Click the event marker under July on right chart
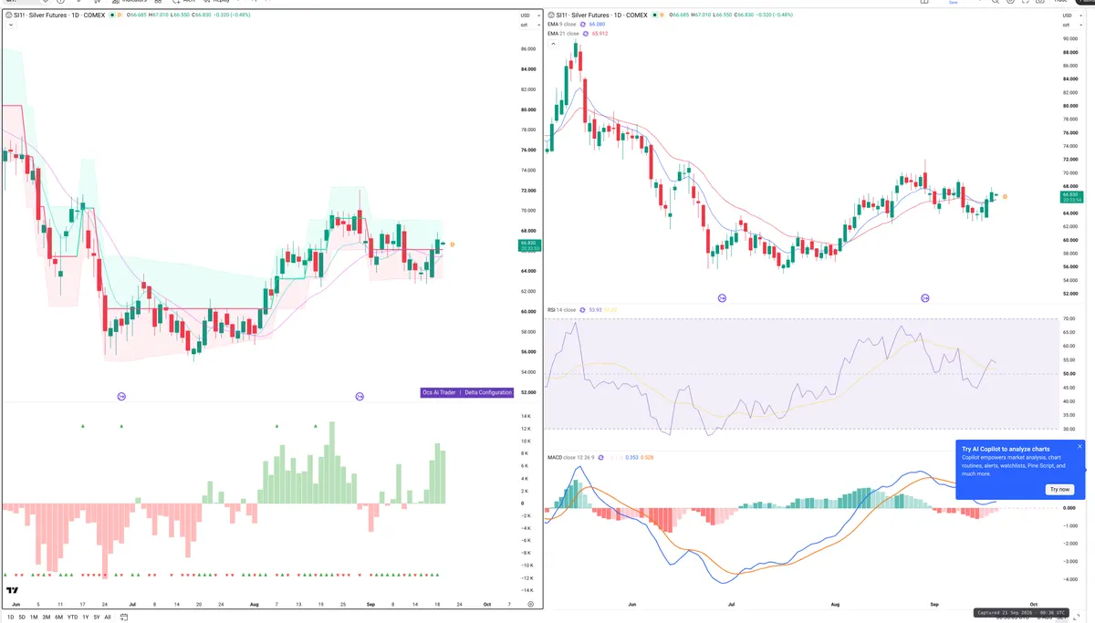 point(722,298)
